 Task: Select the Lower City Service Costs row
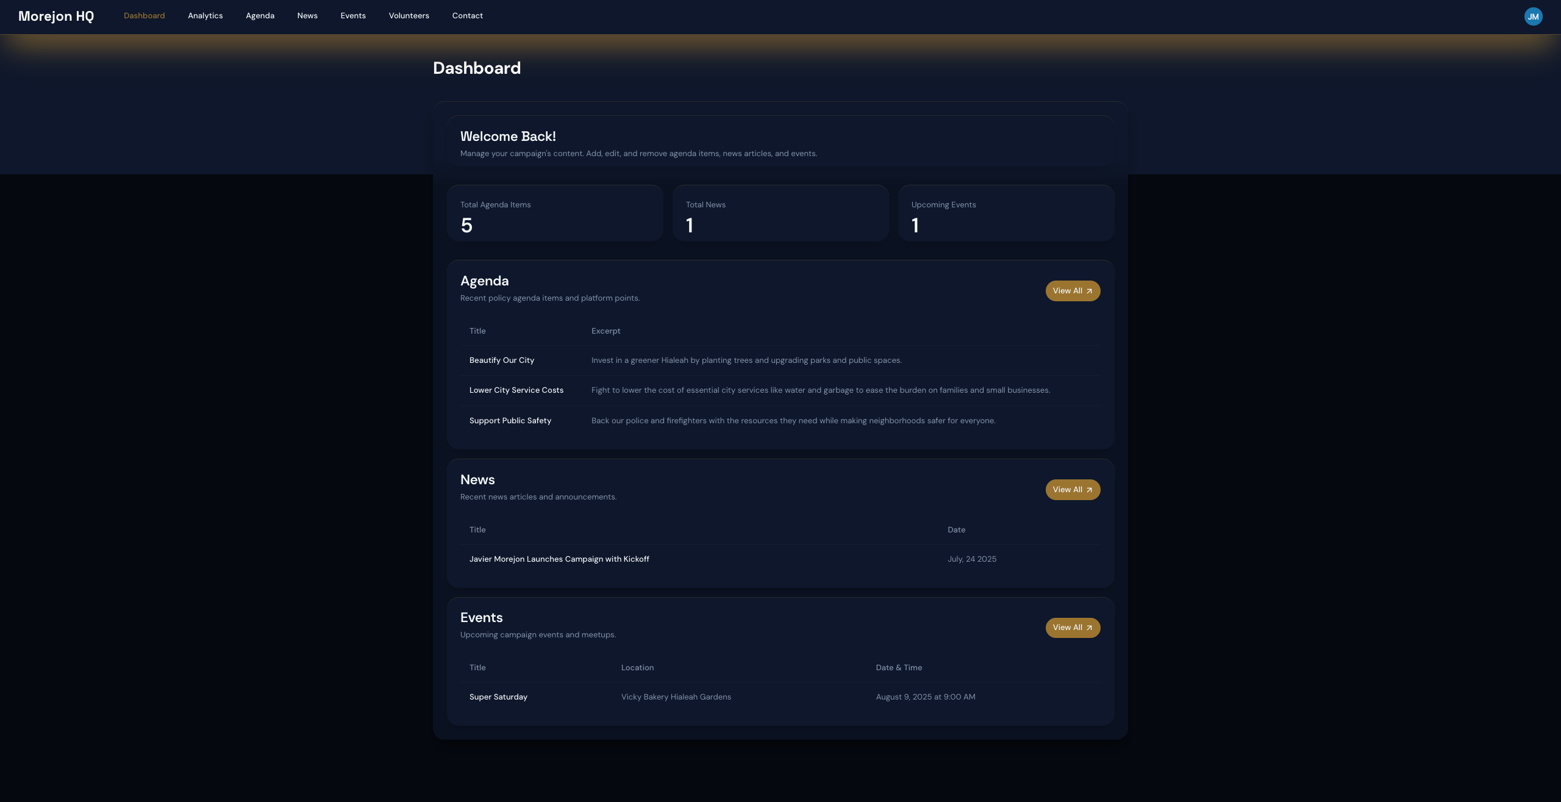(516, 390)
